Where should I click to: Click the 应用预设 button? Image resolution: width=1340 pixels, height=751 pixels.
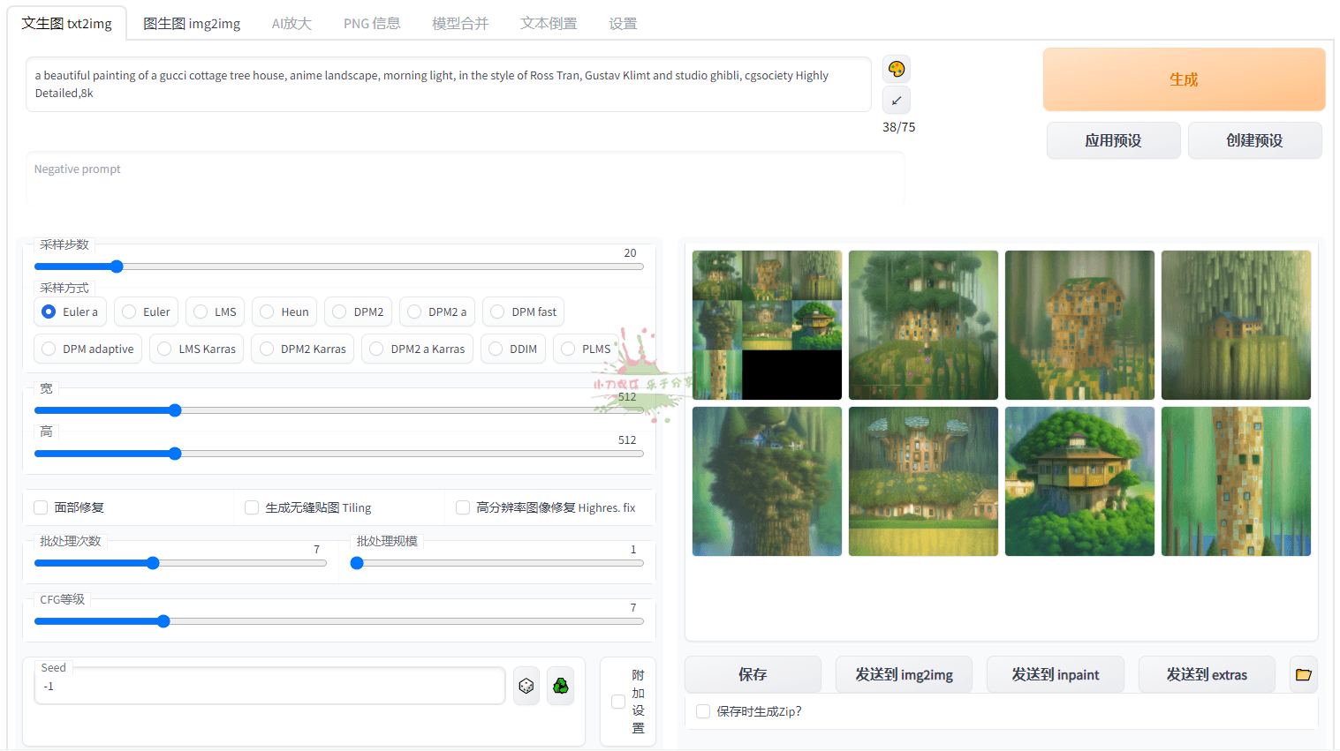(1113, 140)
